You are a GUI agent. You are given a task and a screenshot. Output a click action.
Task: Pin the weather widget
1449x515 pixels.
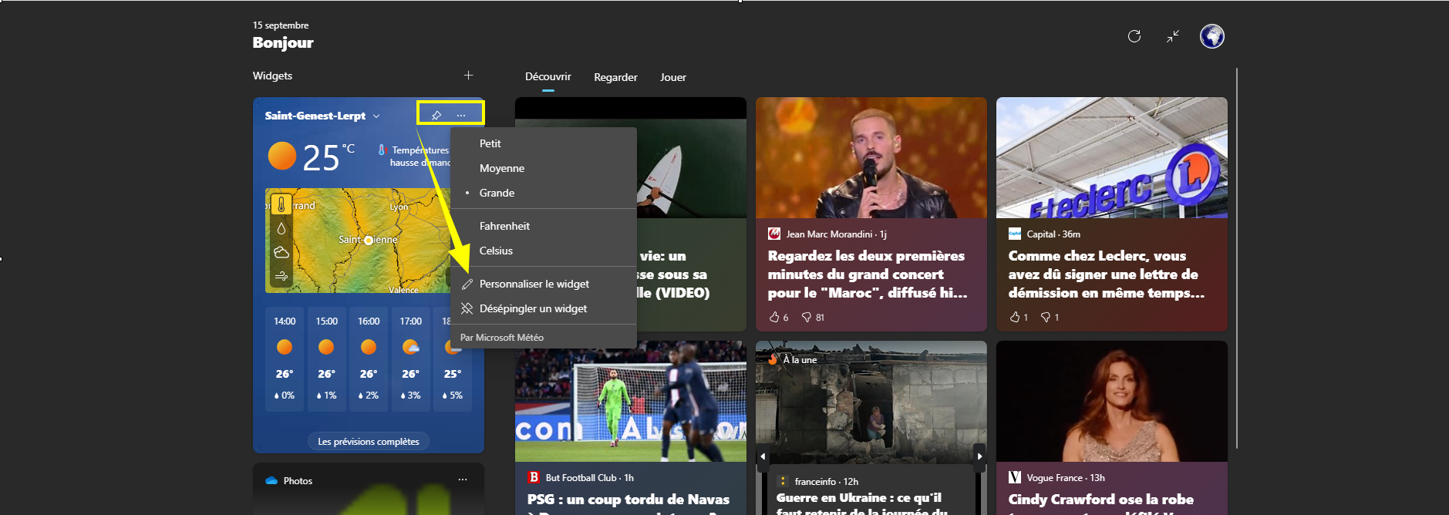tap(436, 116)
